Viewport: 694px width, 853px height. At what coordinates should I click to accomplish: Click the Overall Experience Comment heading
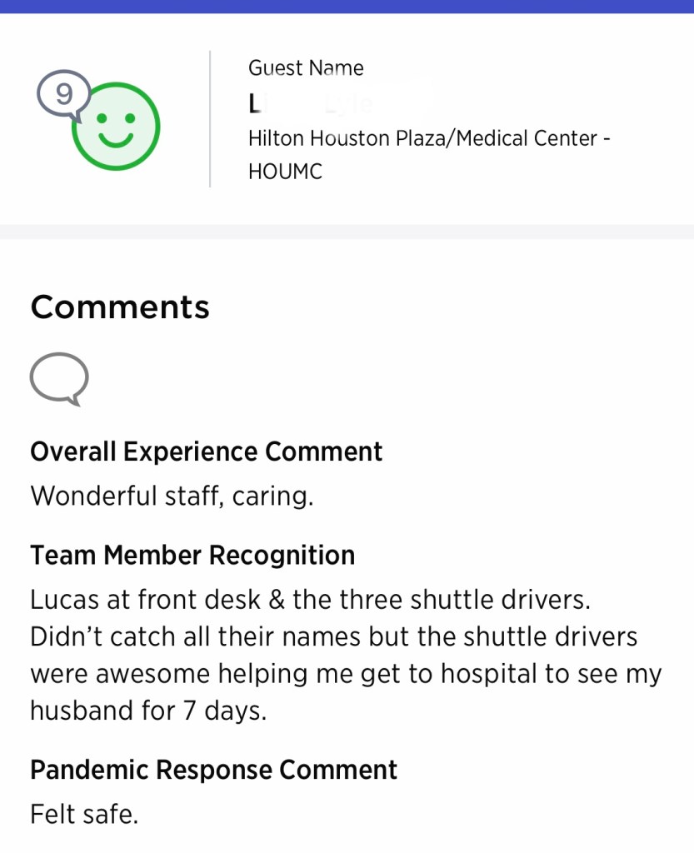(206, 451)
